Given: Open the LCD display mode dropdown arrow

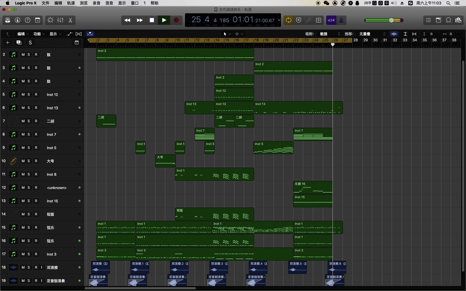Looking at the screenshot, I should [279, 20].
